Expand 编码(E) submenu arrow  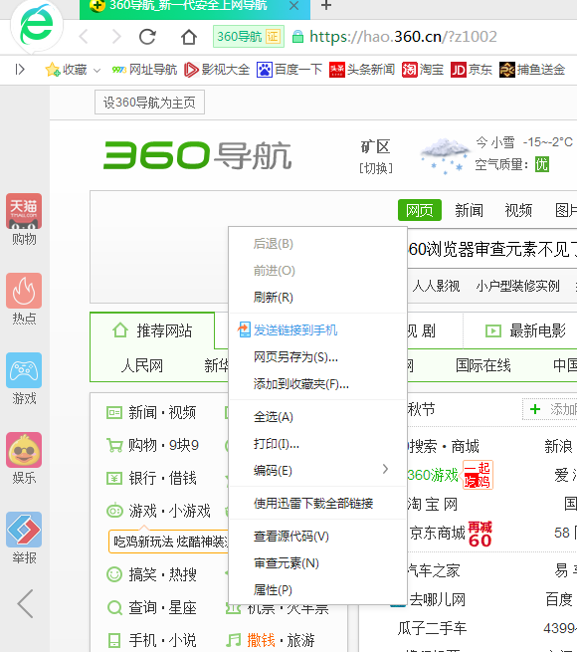coord(385,470)
